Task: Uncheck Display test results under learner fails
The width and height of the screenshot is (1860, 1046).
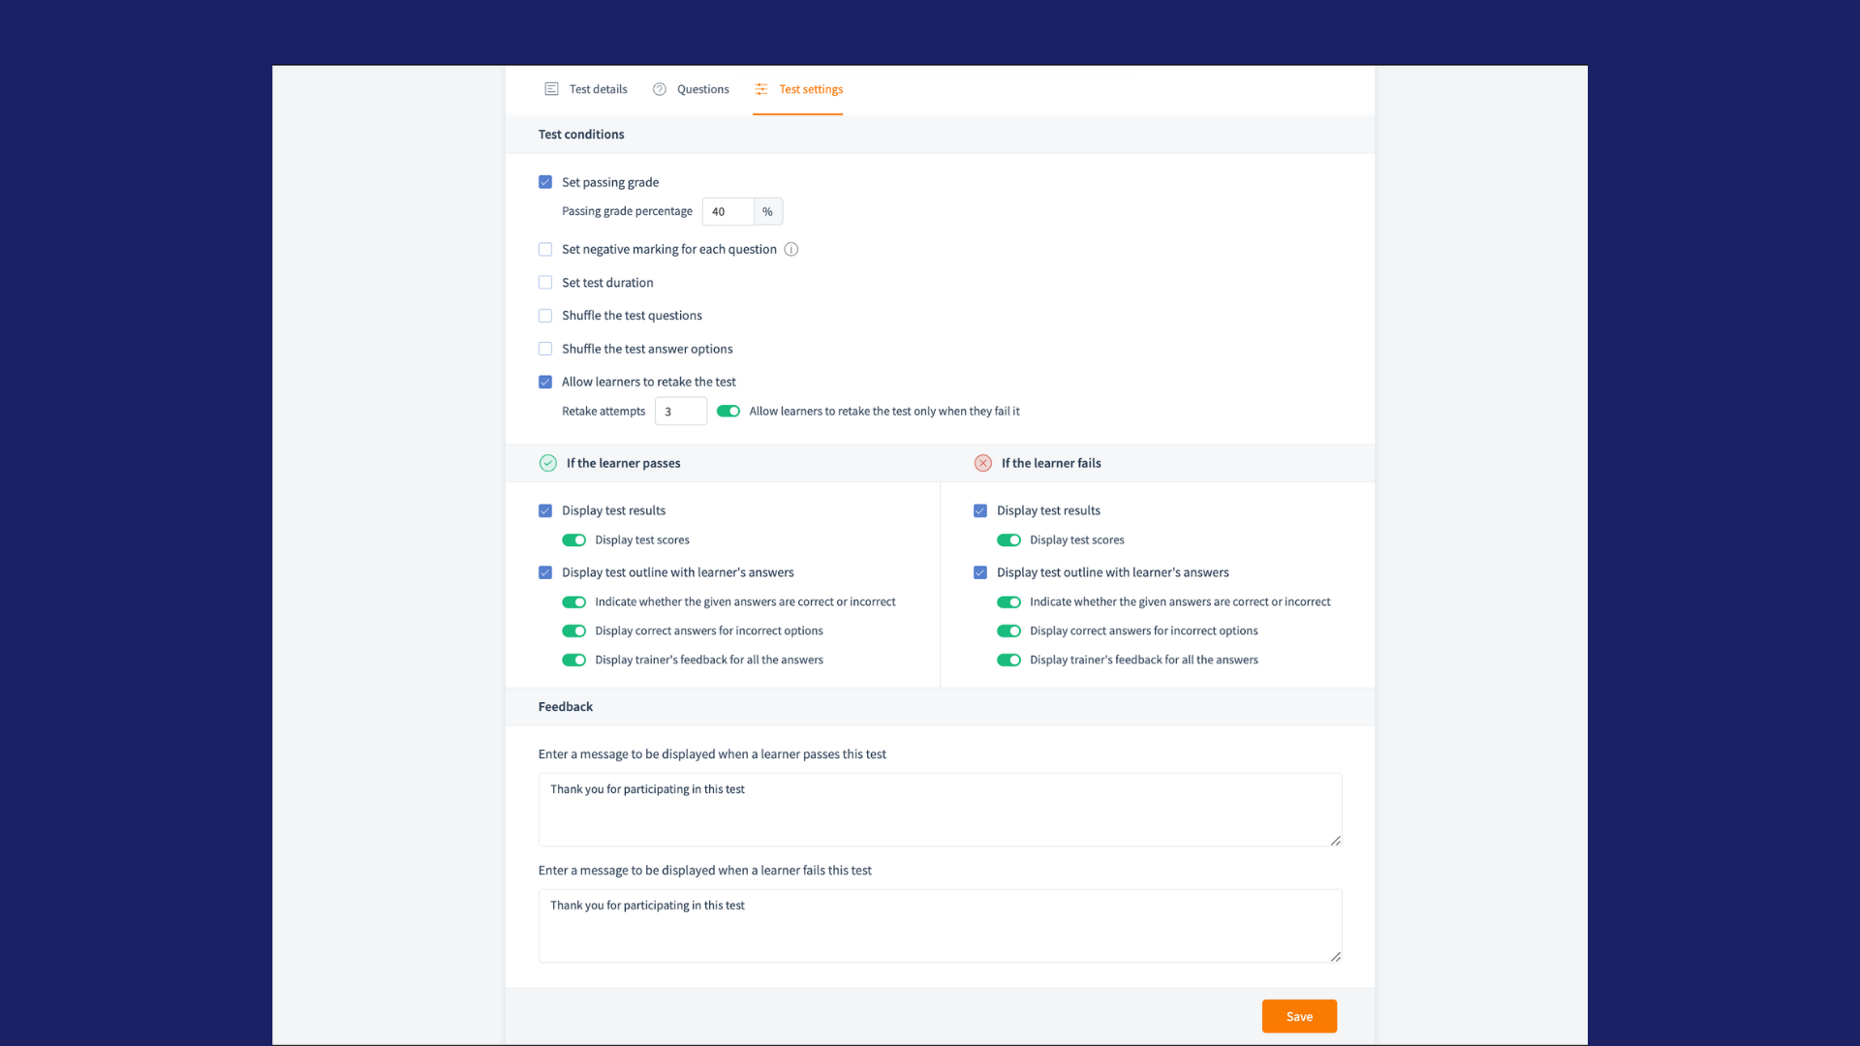Action: click(x=980, y=511)
